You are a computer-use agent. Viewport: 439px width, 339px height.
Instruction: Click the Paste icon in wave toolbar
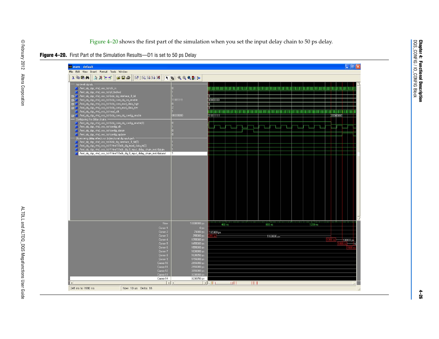tap(82, 77)
